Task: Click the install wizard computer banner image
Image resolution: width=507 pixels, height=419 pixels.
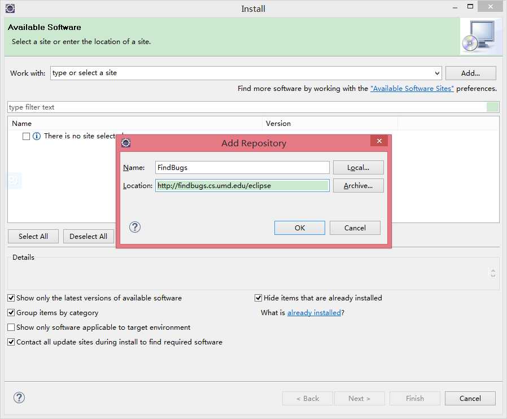Action: click(480, 36)
